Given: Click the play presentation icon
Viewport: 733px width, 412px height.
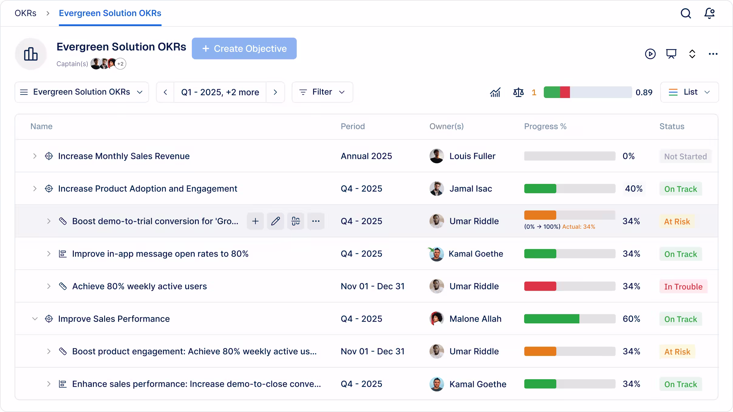Looking at the screenshot, I should coord(650,54).
